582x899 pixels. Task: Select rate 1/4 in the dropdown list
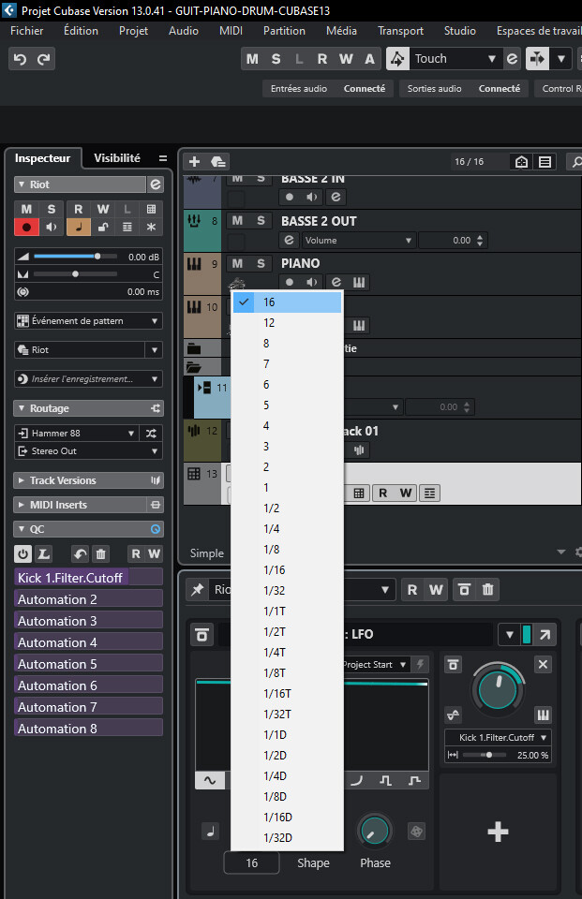point(287,528)
